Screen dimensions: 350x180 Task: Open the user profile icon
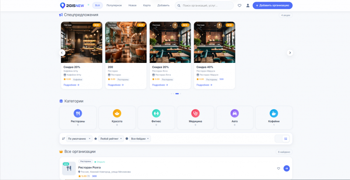pyautogui.click(x=248, y=6)
